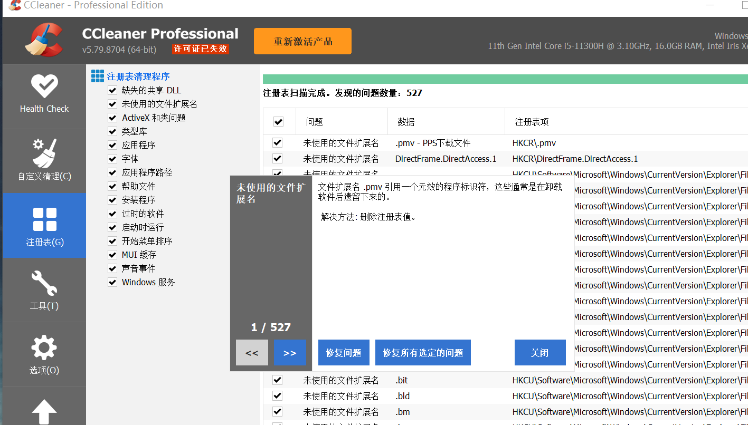Click 修复问题 button
The width and height of the screenshot is (748, 425).
344,353
